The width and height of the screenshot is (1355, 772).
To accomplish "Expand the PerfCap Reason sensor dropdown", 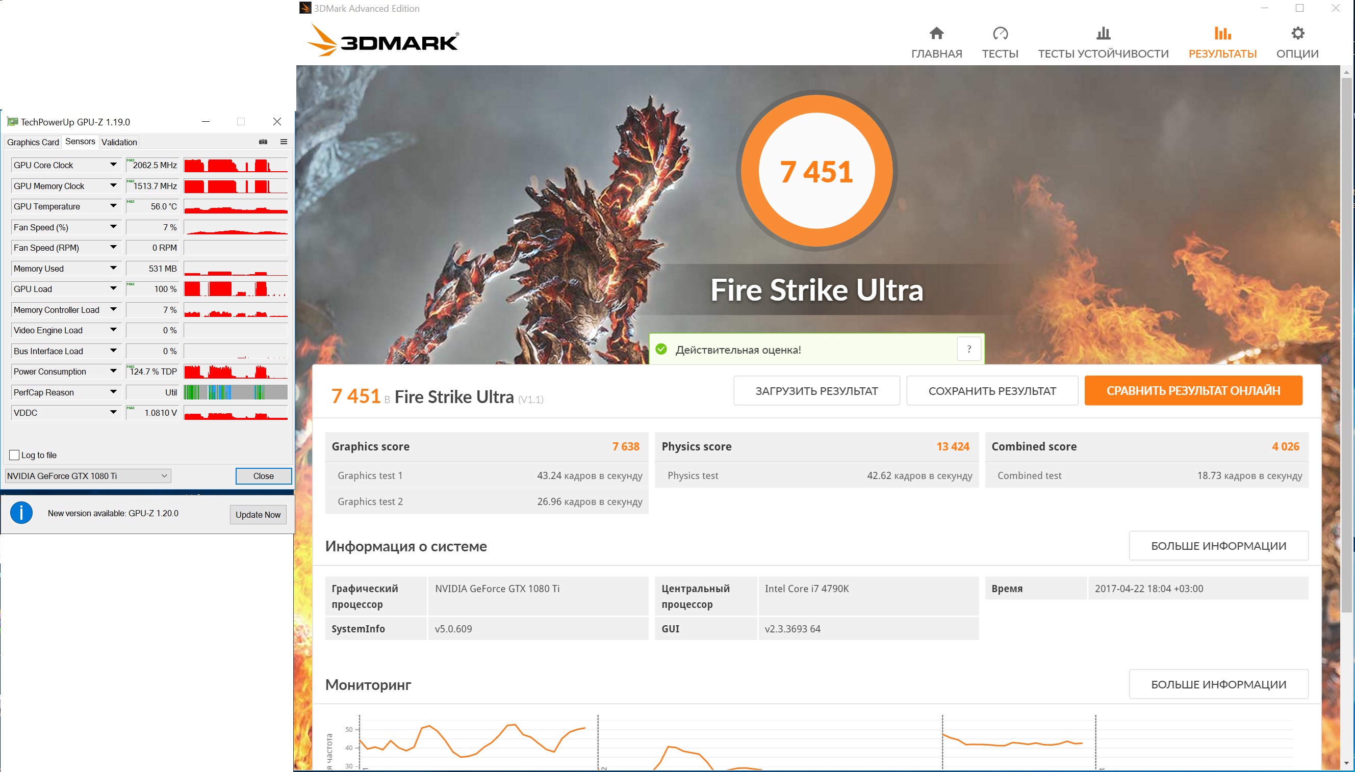I will [113, 392].
